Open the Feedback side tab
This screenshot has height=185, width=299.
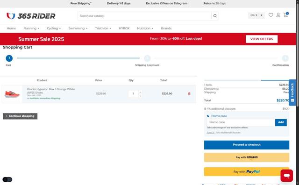(292, 92)
